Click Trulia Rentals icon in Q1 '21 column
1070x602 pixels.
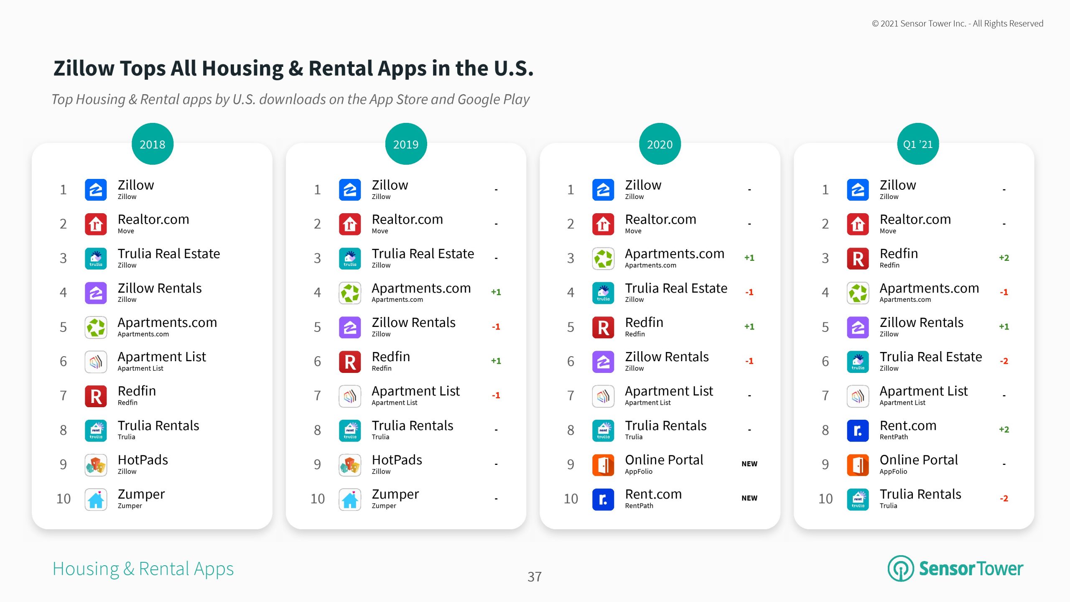[858, 499]
